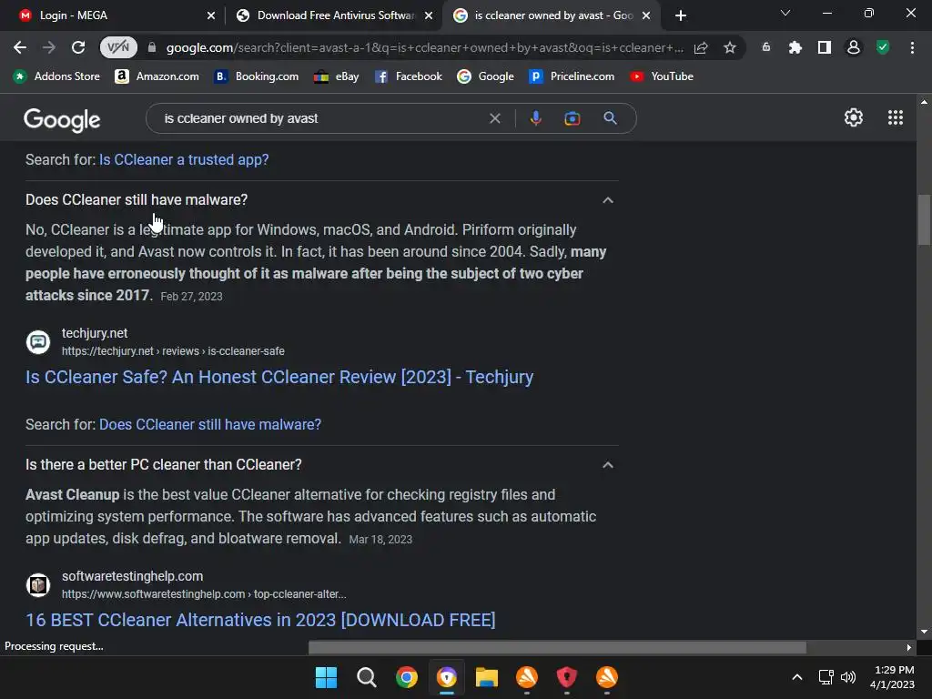Viewport: 932px width, 699px height.
Task: Toggle the VPN pill in address bar
Action: click(x=118, y=47)
